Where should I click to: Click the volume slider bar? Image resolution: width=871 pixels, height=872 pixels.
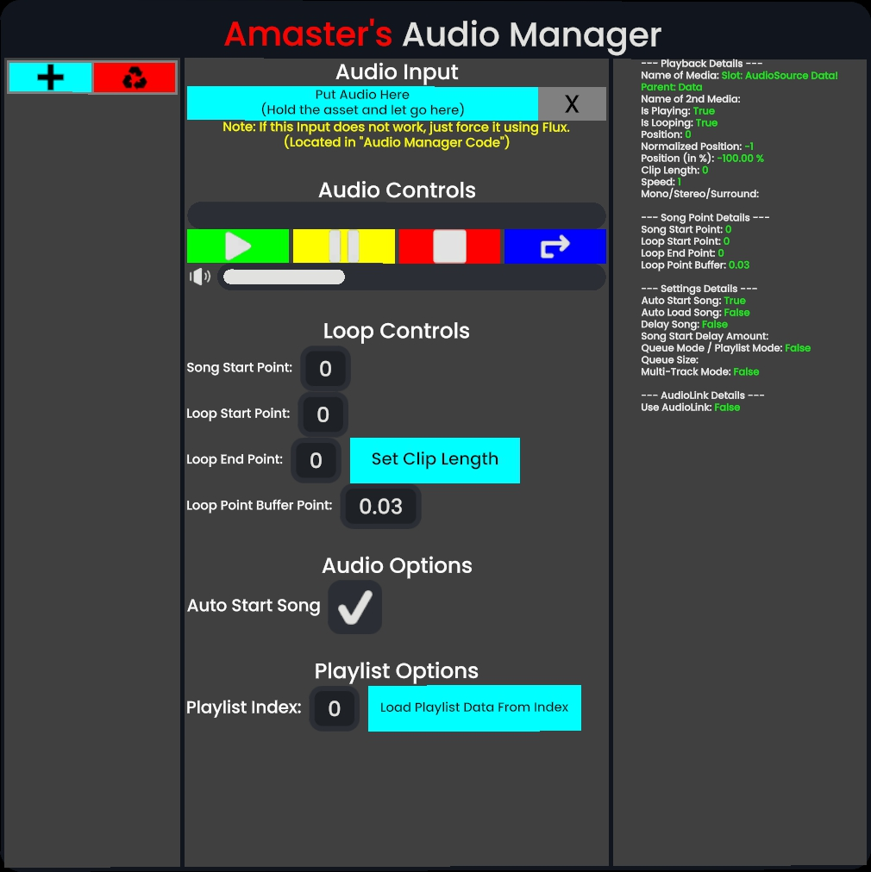point(411,277)
